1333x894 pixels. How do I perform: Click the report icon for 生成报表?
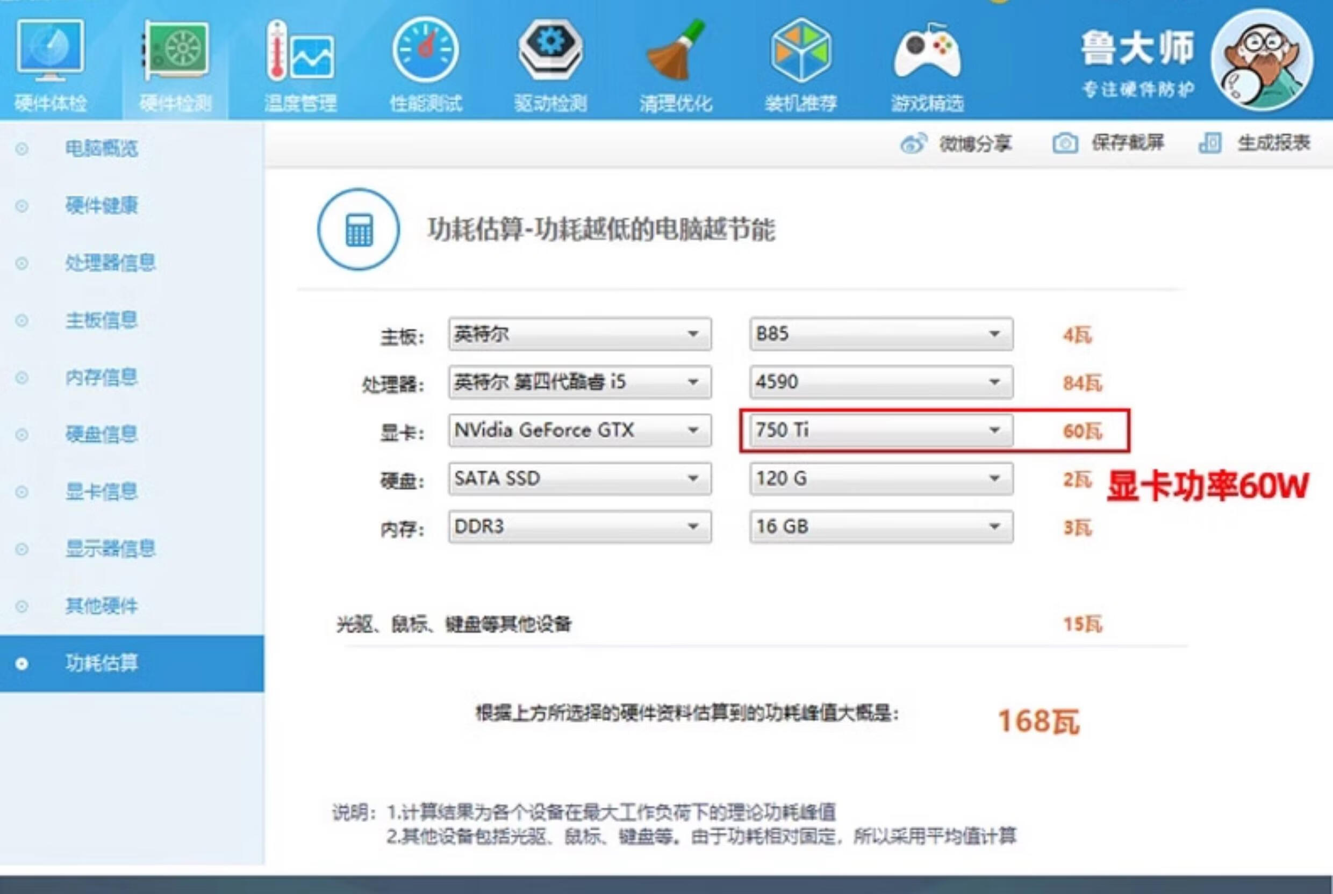tap(1210, 143)
